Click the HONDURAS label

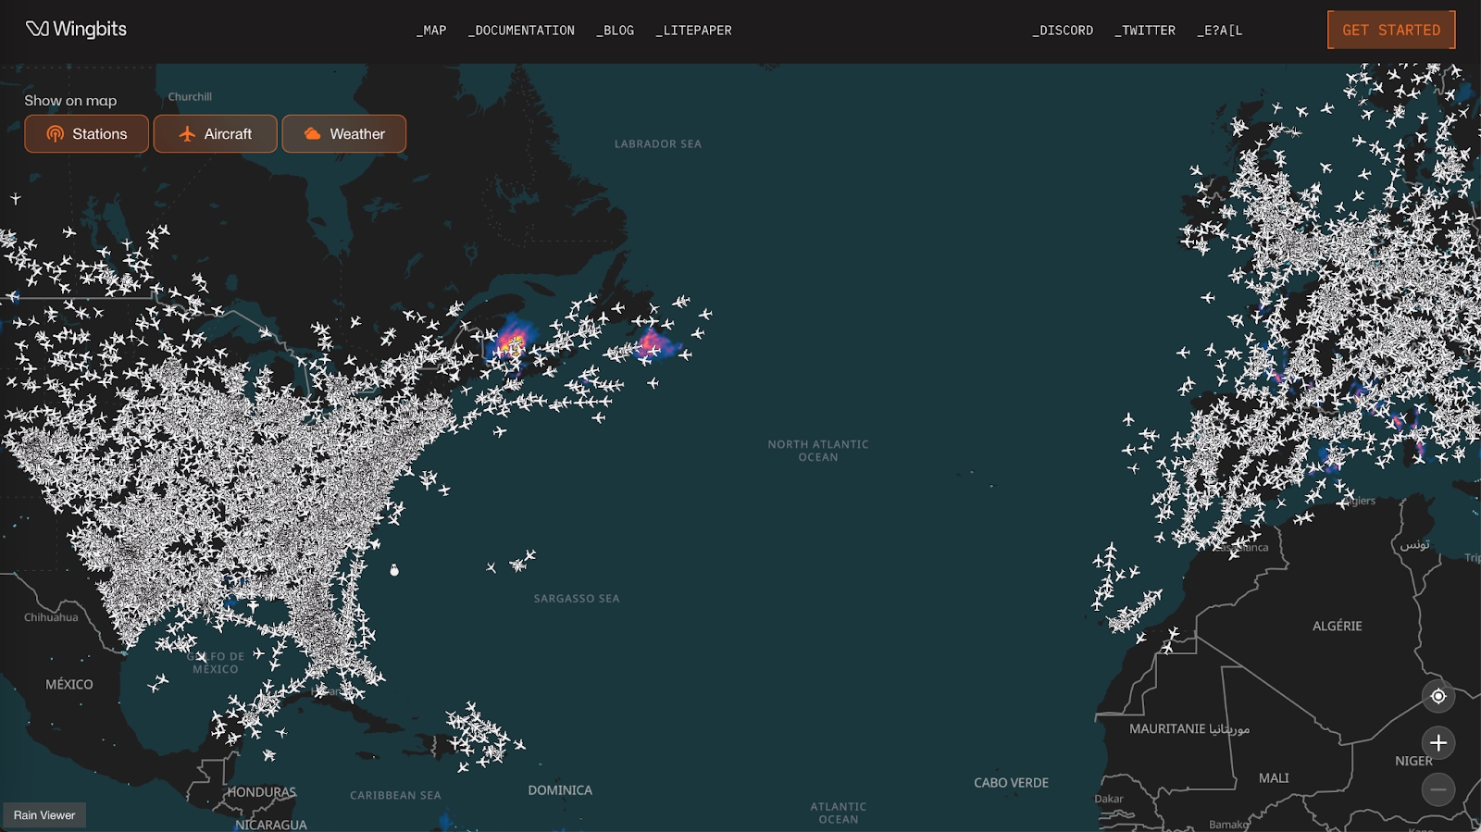(x=262, y=792)
